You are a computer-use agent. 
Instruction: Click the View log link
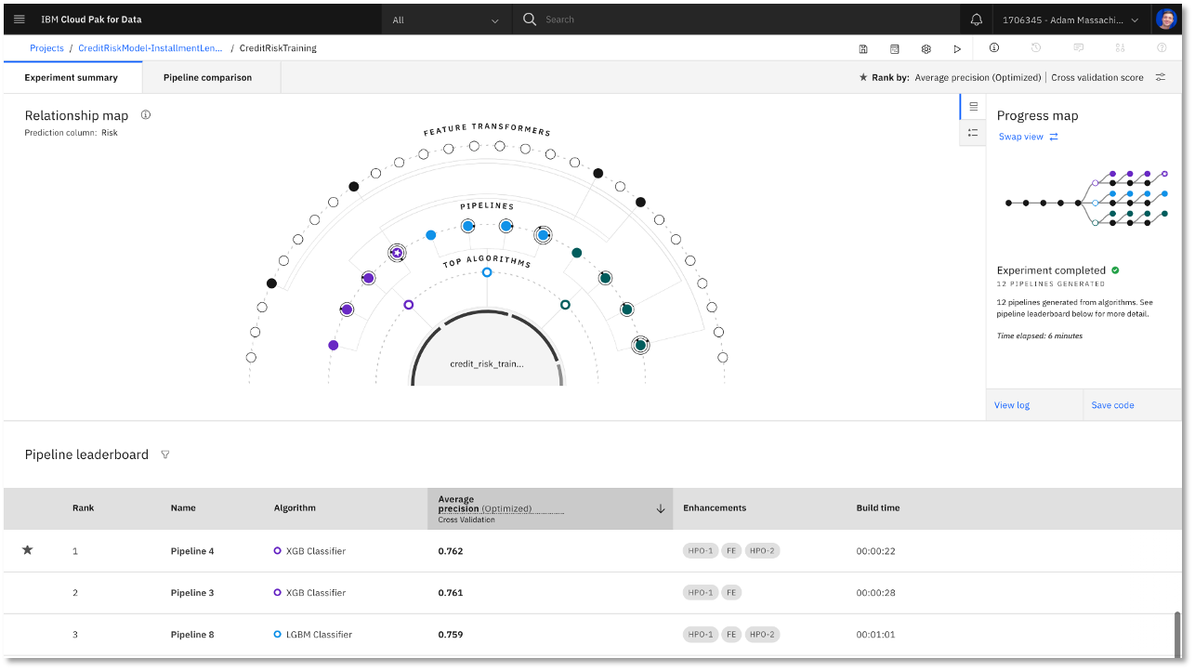(x=1012, y=405)
